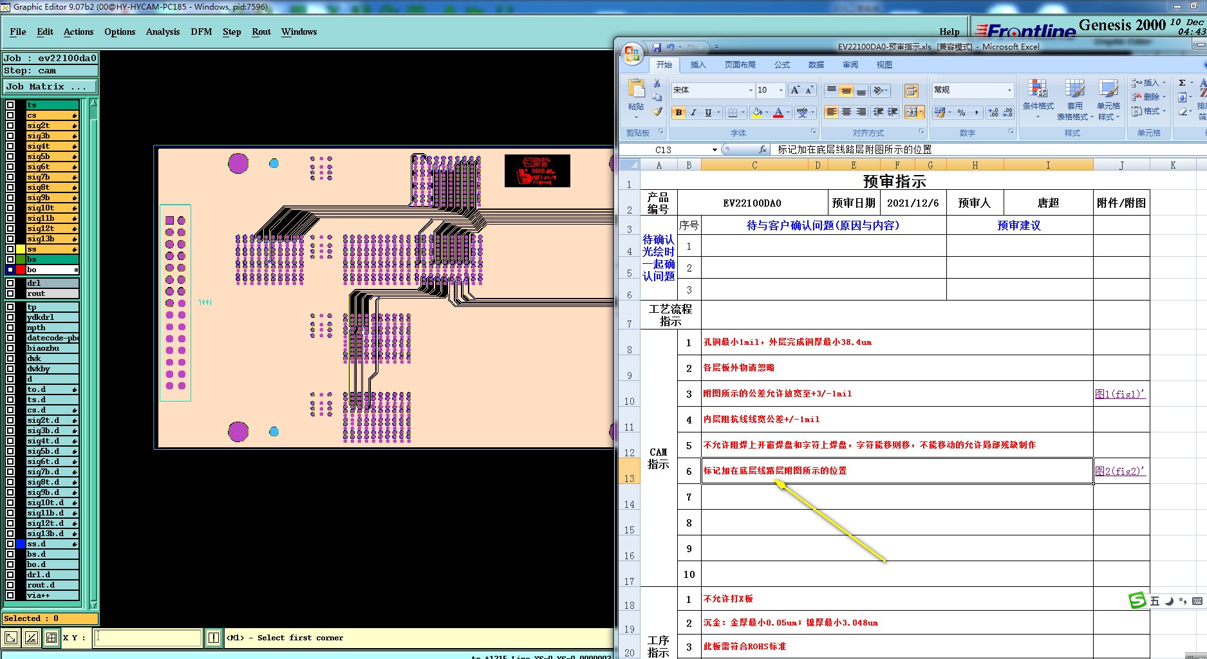Save the Excel workbook with quick-access Save icon
The width and height of the screenshot is (1207, 659).
657,47
